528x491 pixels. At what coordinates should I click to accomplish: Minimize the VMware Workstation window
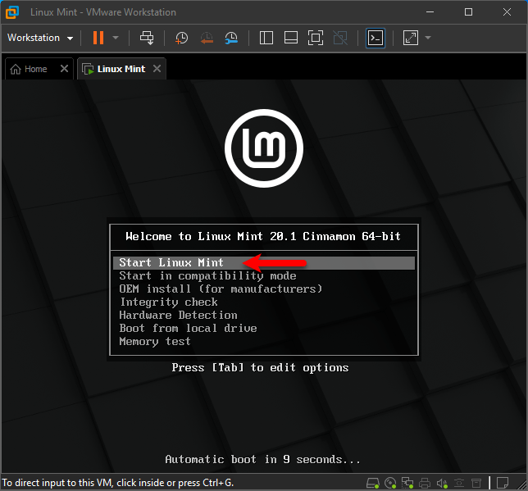pos(430,12)
